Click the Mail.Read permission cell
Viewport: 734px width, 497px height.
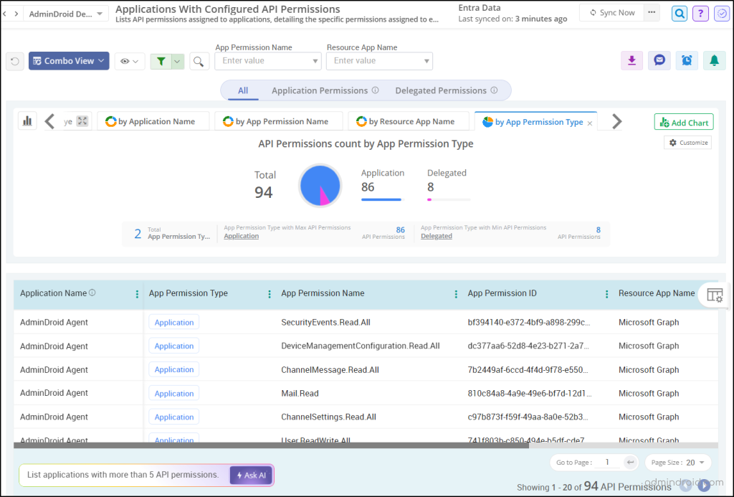tap(300, 394)
